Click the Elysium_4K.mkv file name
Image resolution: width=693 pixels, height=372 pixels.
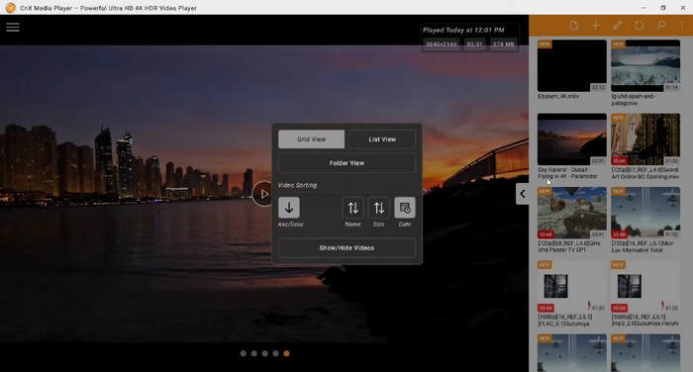558,96
